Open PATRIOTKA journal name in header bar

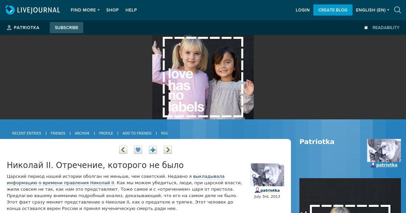(x=26, y=28)
